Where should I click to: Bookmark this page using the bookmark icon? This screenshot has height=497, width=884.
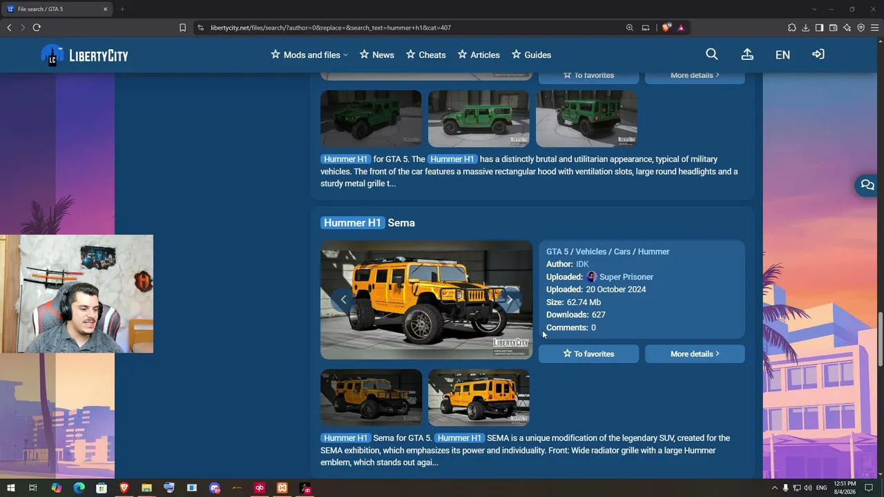click(x=182, y=28)
